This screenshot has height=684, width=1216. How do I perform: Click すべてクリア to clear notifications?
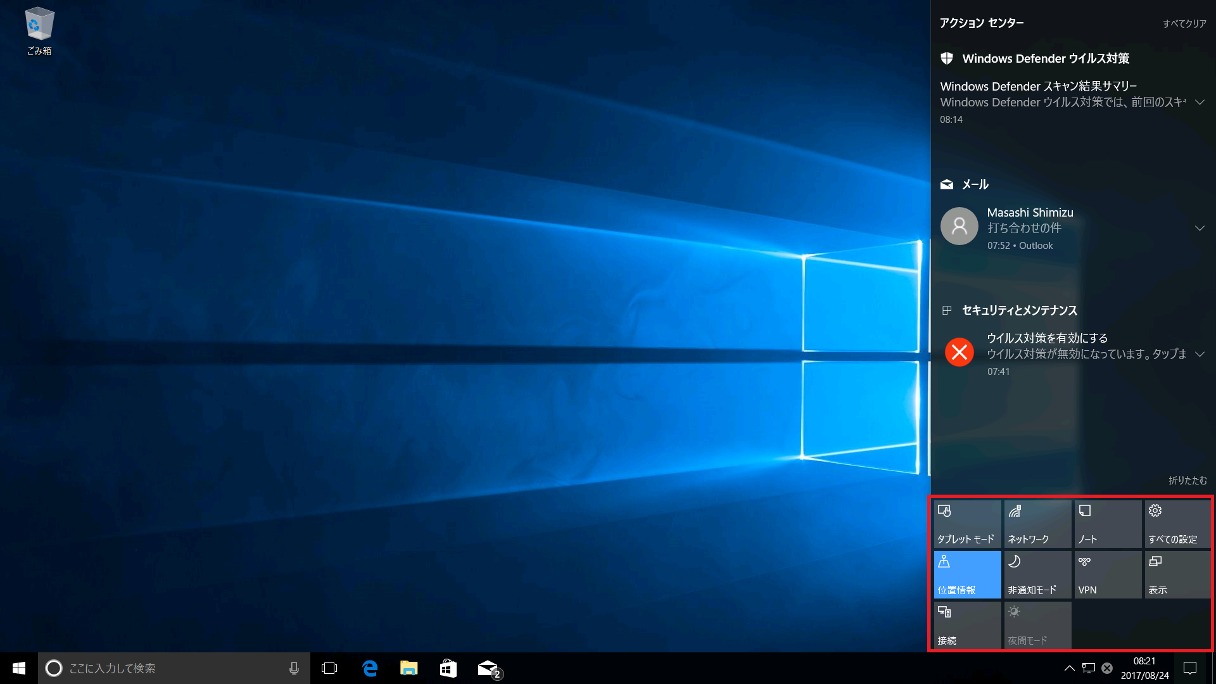coord(1184,24)
